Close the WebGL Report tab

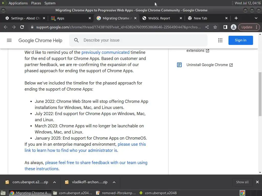coord(181,18)
